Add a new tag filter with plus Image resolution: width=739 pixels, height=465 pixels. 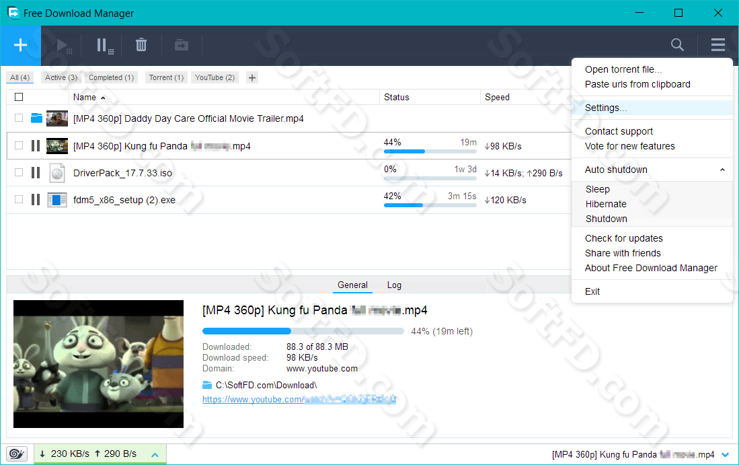point(252,78)
